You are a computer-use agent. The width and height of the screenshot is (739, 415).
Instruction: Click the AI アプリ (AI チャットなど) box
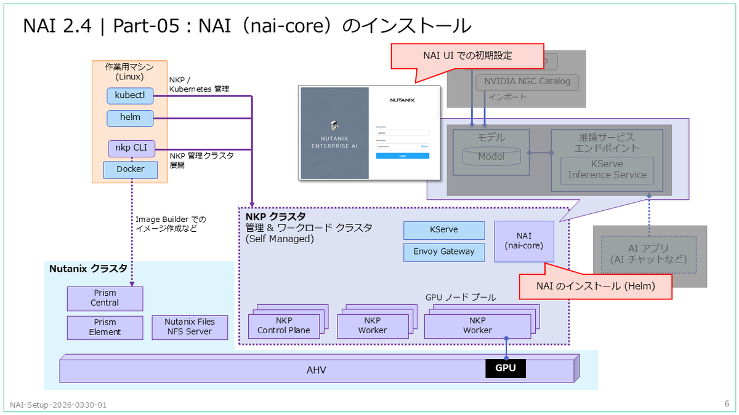(x=648, y=255)
